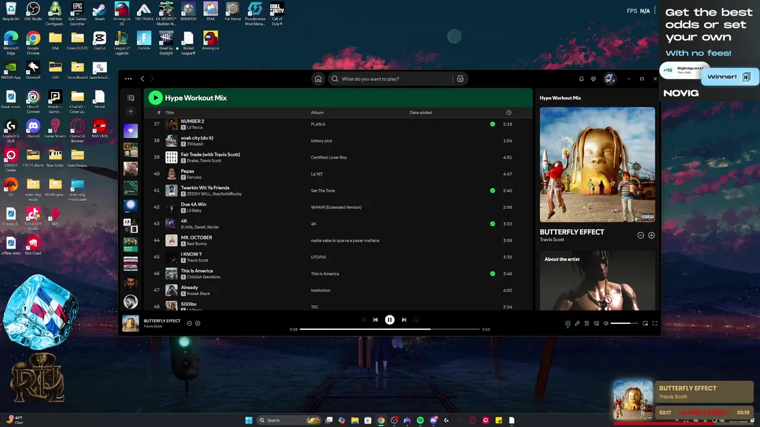Toggle saved checkmark for NUMBER 2
Screen dimensions: 760x427
click(x=492, y=124)
